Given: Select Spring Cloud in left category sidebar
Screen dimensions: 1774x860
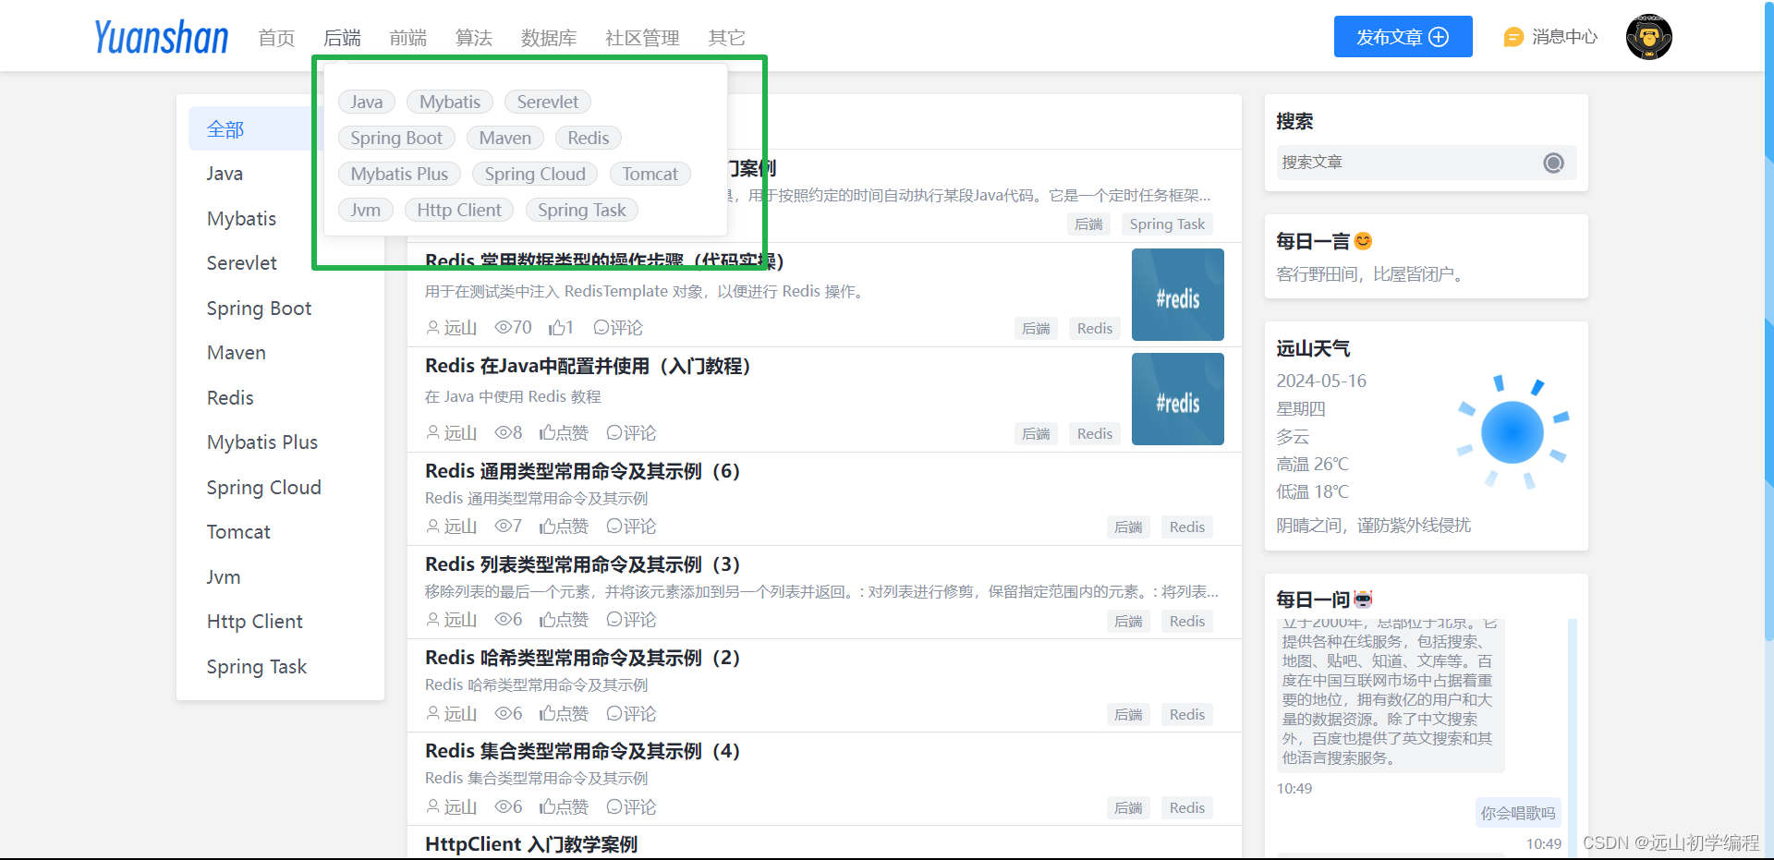Looking at the screenshot, I should (264, 488).
